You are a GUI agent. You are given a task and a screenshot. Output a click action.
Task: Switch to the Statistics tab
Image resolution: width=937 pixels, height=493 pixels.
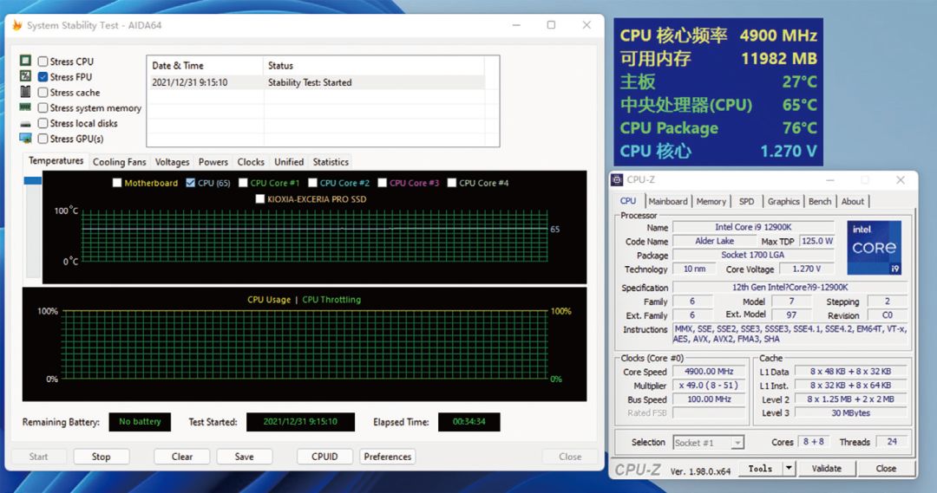pos(331,162)
